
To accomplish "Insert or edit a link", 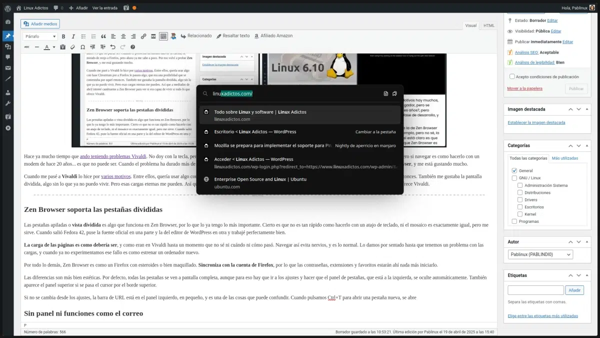I will (143, 37).
